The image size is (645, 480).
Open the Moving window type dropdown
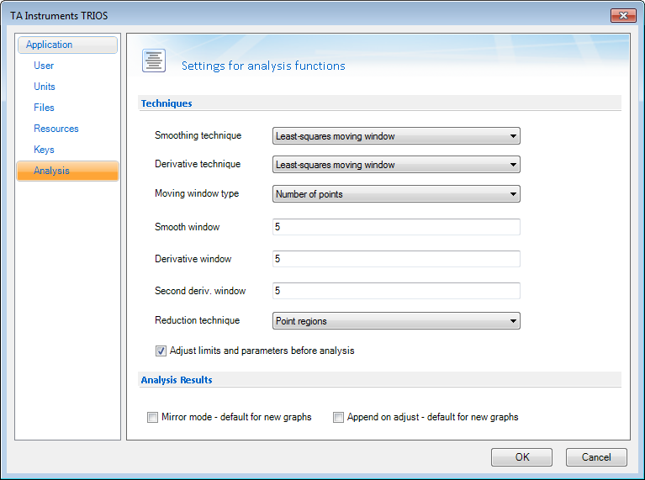(x=396, y=193)
